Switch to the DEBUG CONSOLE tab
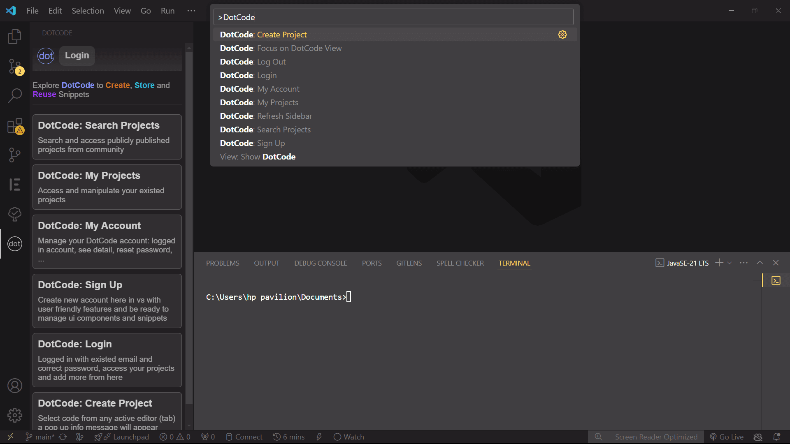 pyautogui.click(x=320, y=263)
